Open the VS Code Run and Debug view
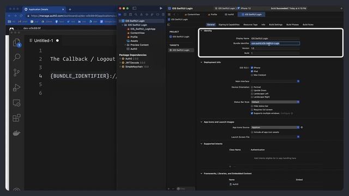 pyautogui.click(x=17, y=88)
